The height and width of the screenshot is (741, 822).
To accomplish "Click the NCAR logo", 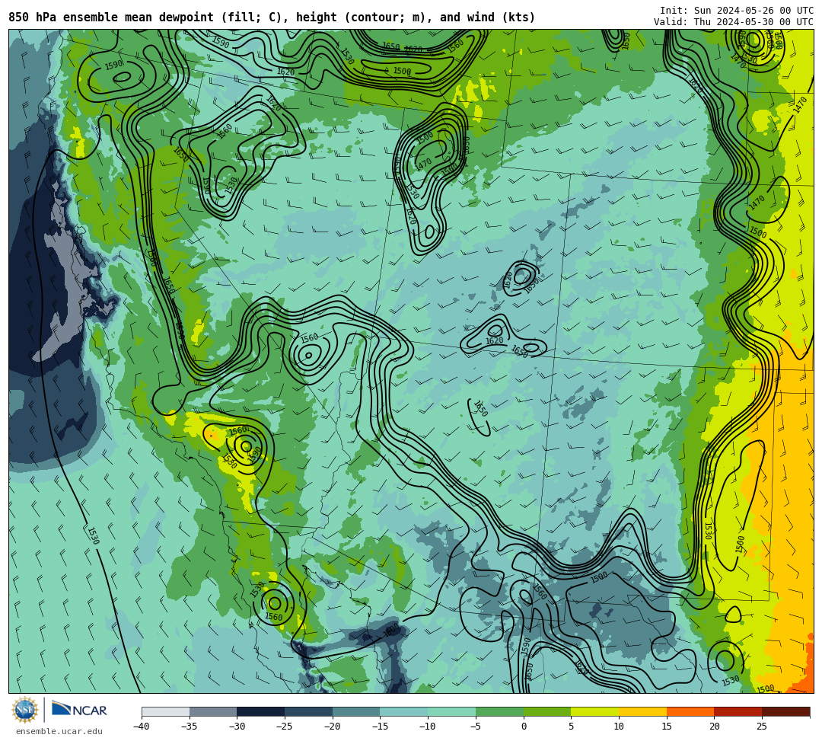I will [80, 710].
